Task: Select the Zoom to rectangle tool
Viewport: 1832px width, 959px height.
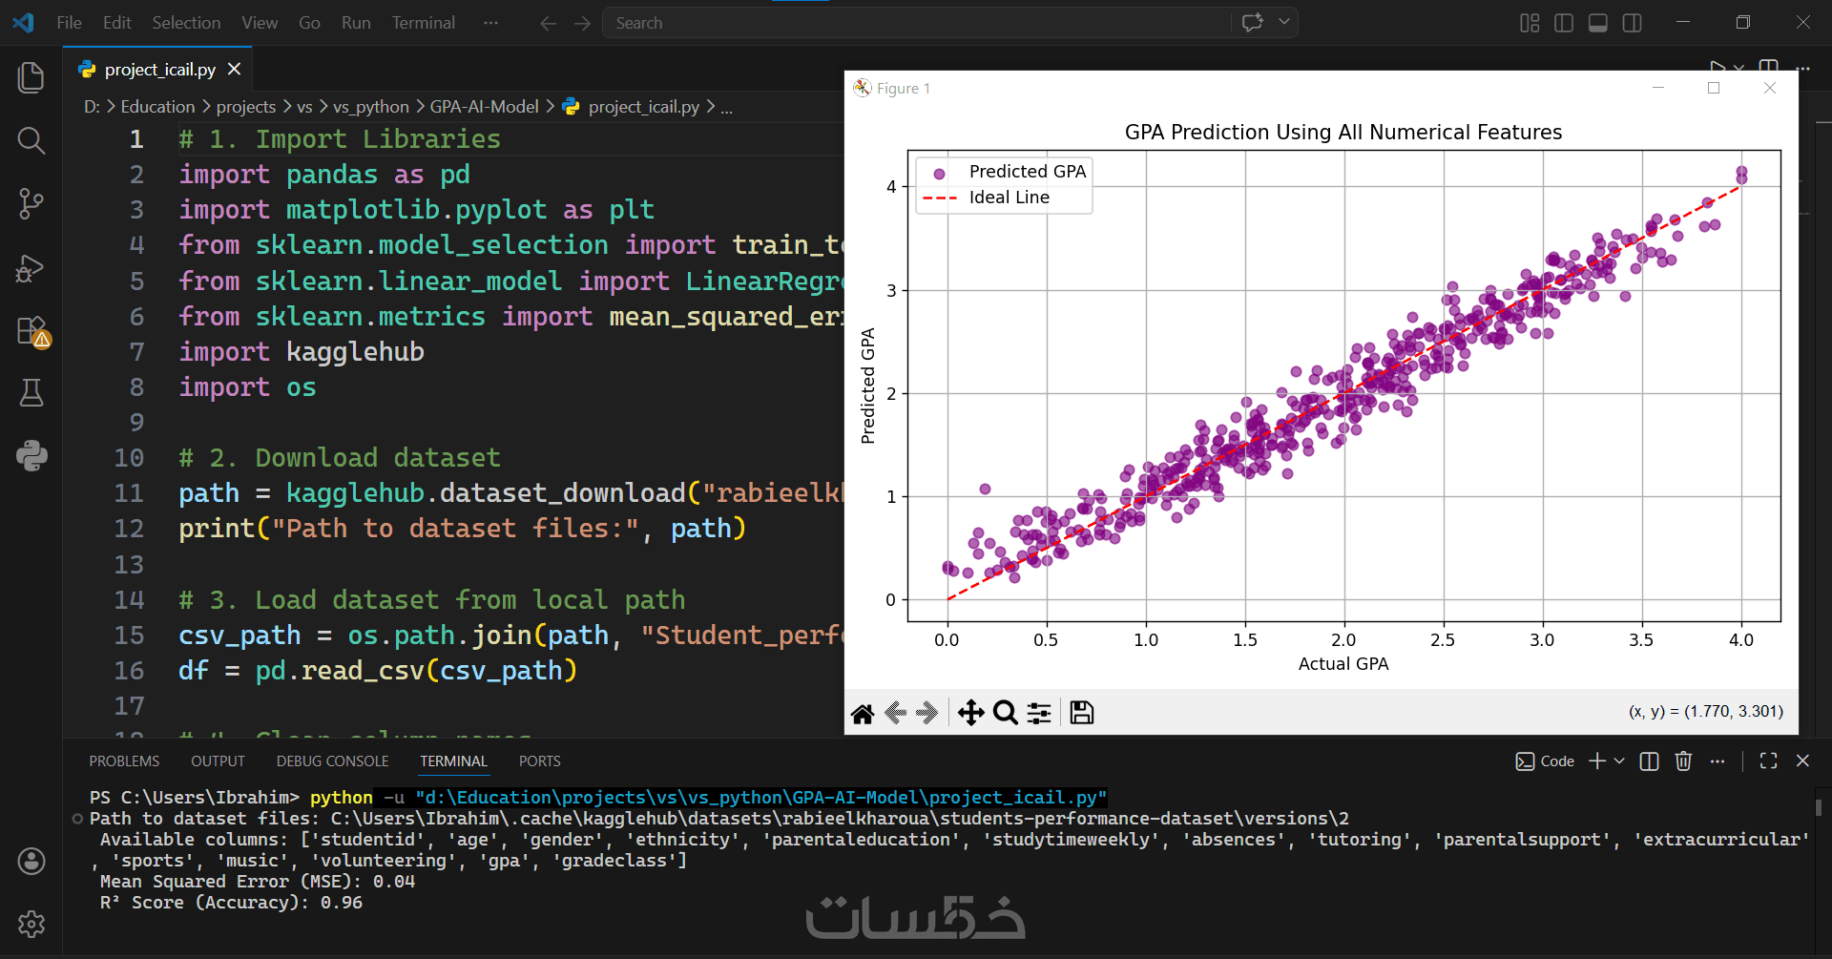Action: (x=1005, y=713)
